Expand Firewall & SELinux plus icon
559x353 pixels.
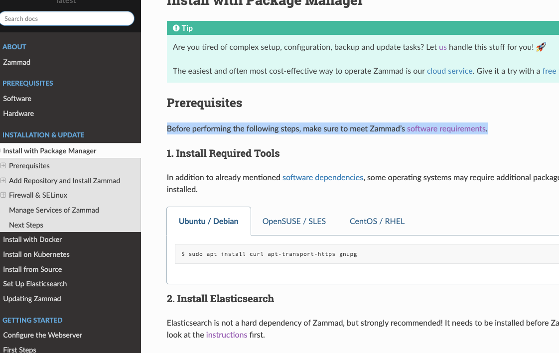pyautogui.click(x=3, y=195)
